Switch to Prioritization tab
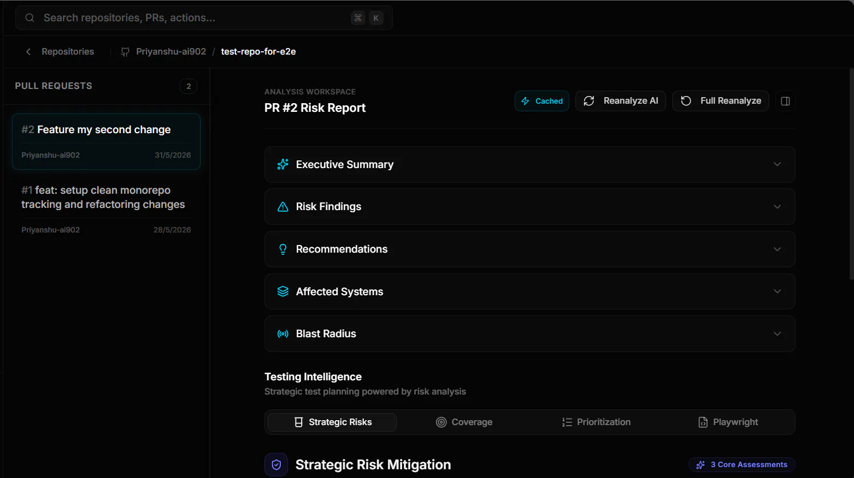 click(596, 422)
